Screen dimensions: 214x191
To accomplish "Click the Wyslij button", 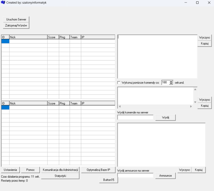I will [x=165, y=117].
